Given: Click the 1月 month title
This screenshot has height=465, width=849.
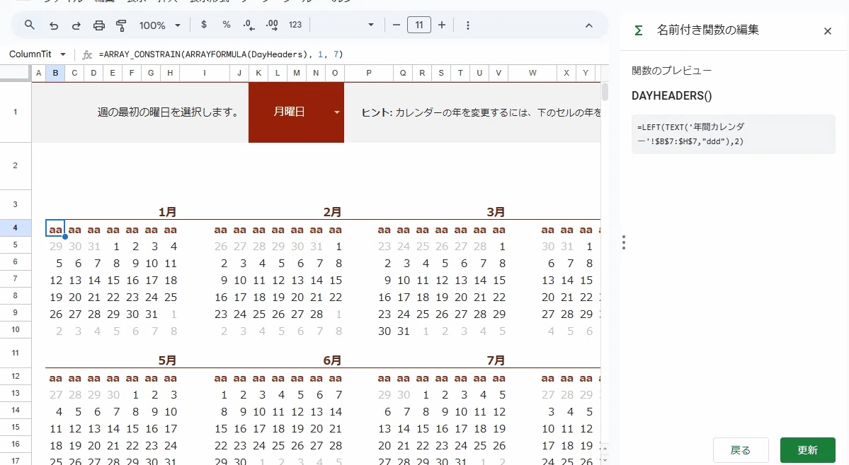Looking at the screenshot, I should (167, 212).
